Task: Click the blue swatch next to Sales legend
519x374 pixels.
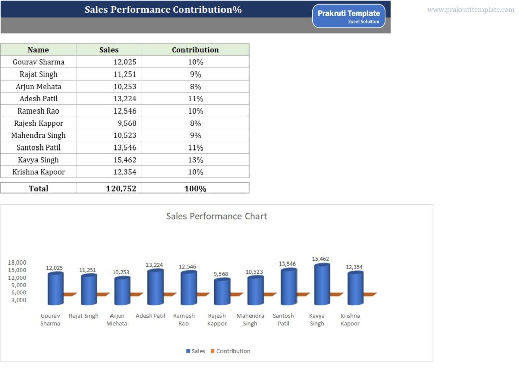Action: click(188, 351)
